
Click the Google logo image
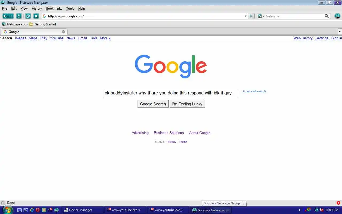[171, 66]
